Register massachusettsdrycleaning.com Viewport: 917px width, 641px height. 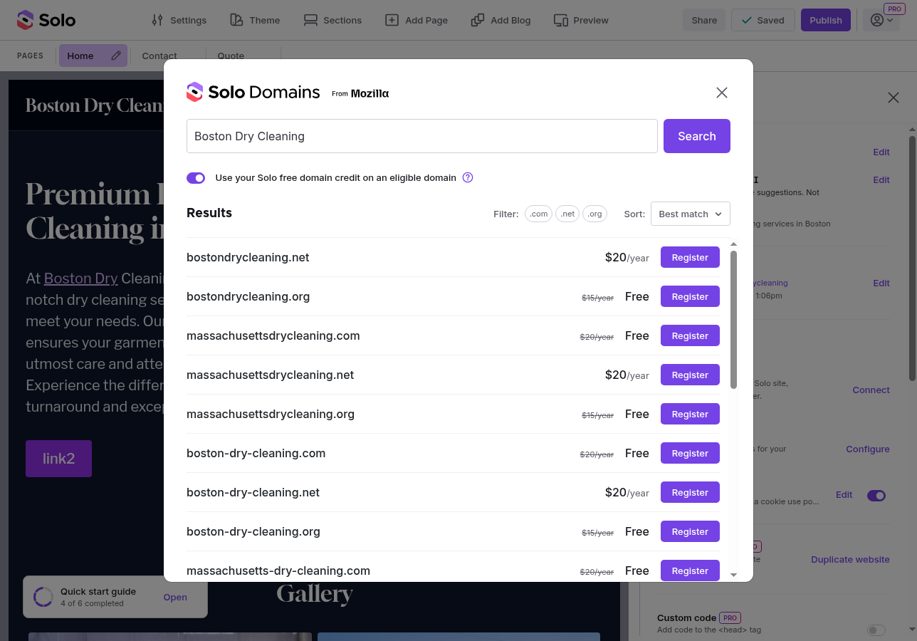tap(690, 335)
